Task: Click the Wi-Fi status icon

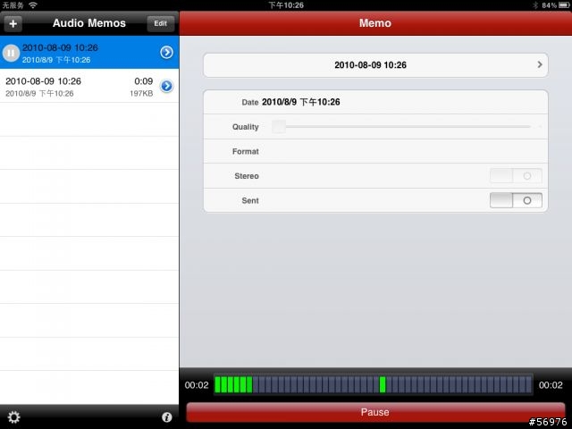Action: pyautogui.click(x=33, y=5)
